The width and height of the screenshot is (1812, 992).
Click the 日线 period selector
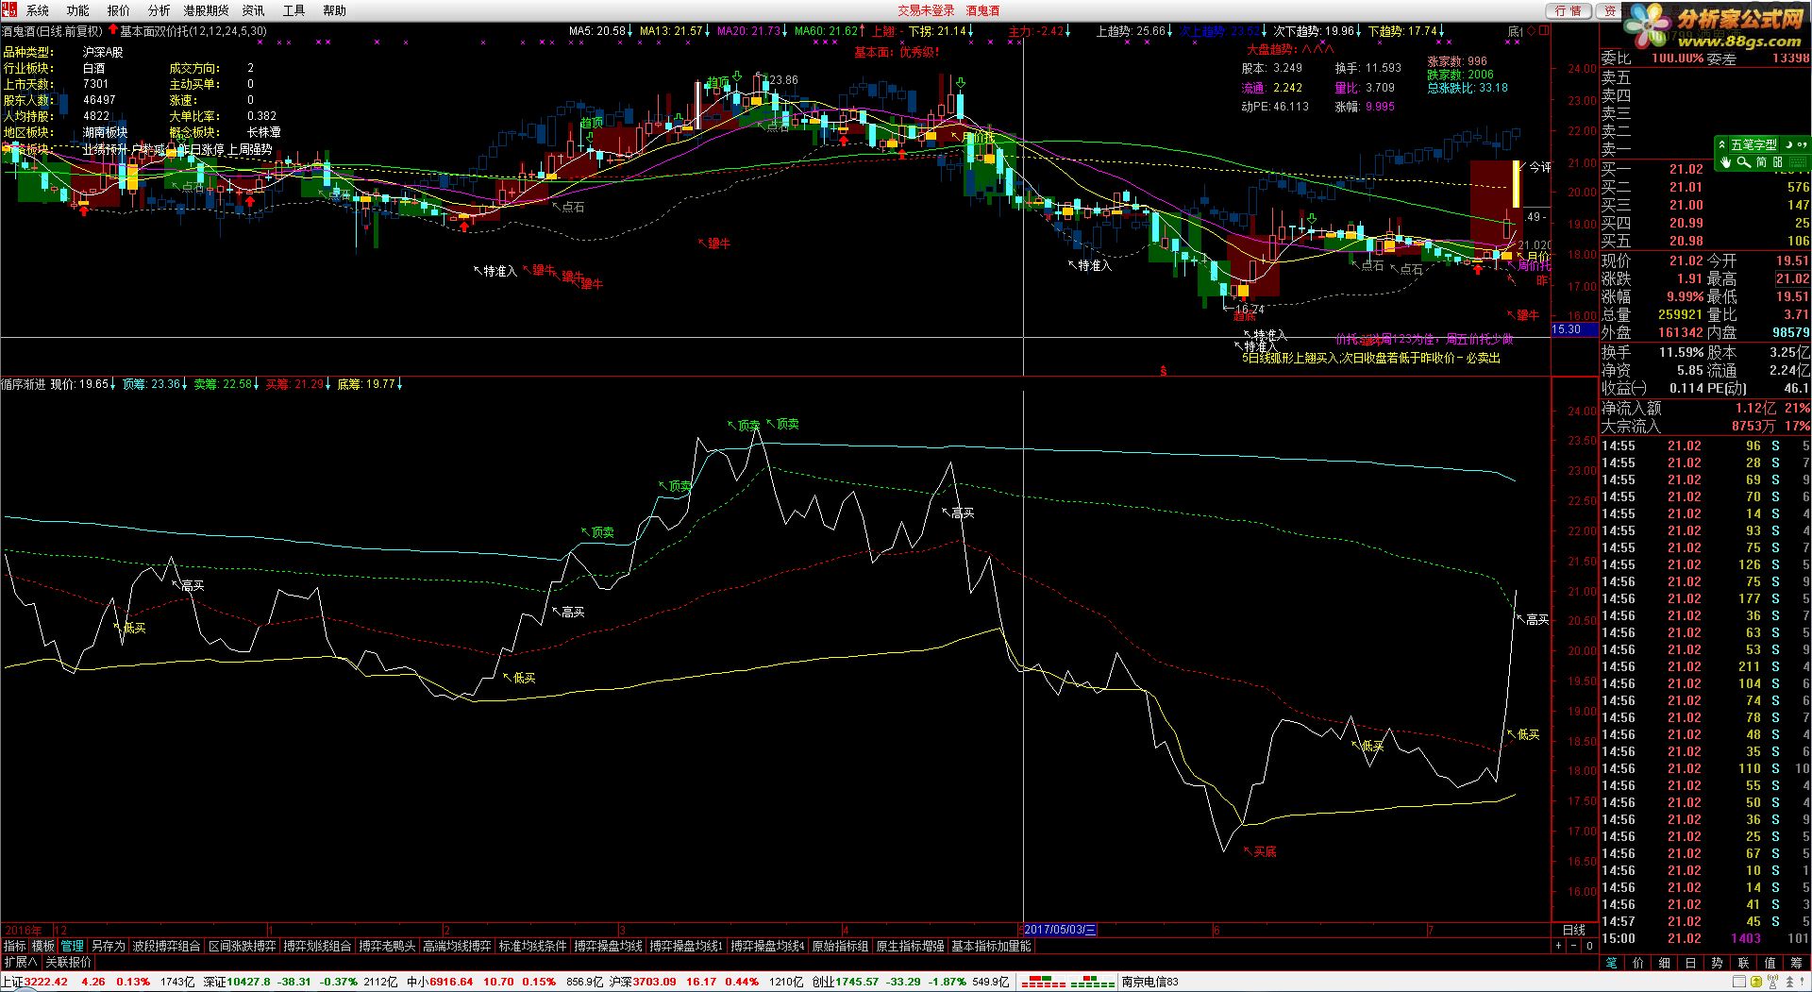point(1574,930)
